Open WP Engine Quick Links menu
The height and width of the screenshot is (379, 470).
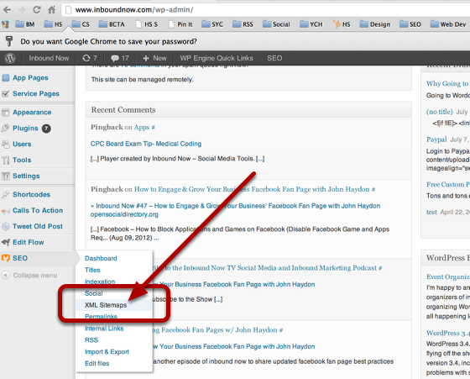(217, 58)
